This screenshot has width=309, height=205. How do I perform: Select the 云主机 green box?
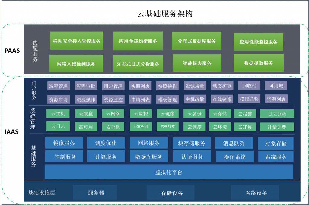click(x=58, y=114)
